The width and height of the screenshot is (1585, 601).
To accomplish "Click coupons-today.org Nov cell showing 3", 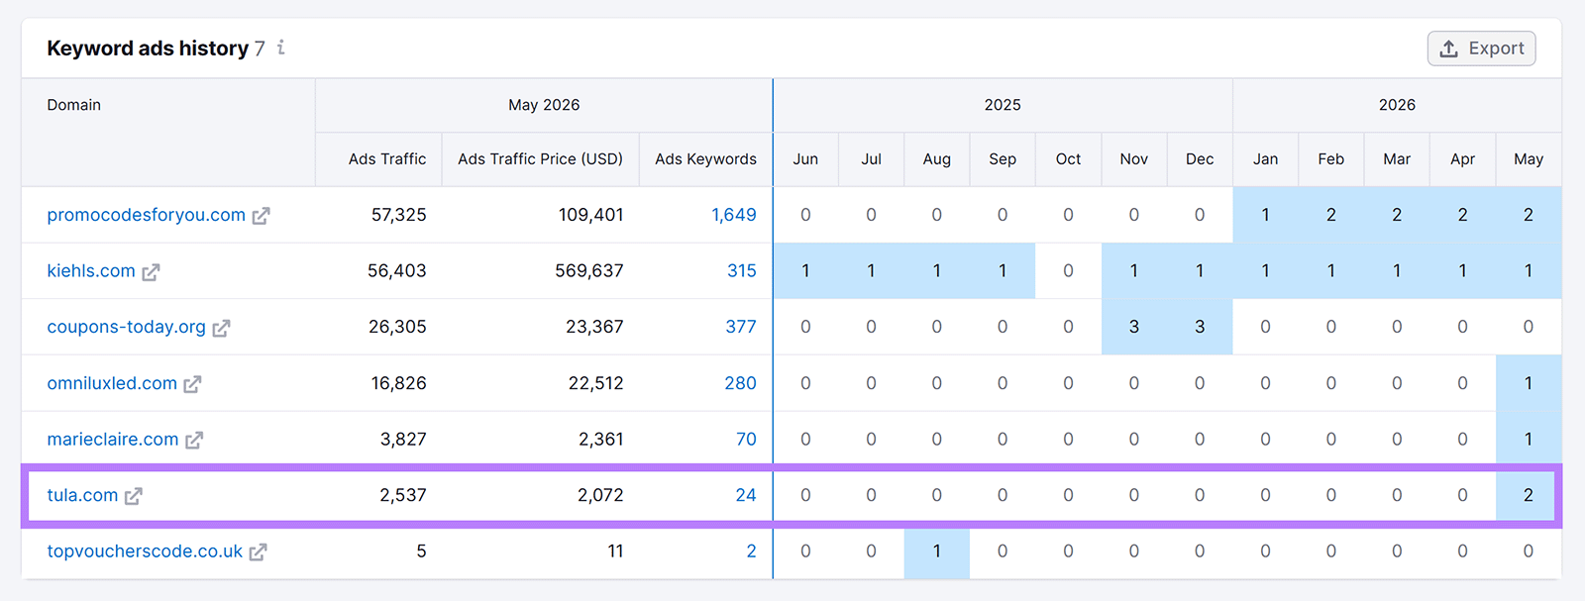I will 1133,327.
